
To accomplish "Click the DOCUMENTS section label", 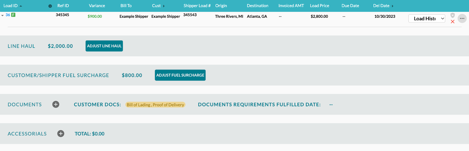I will [25, 104].
